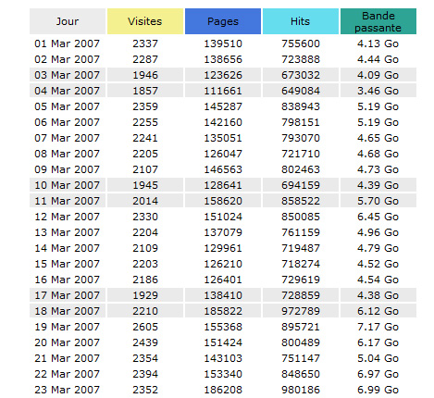Select the cyan Hits column header
This screenshot has width=434, height=398.
pyautogui.click(x=301, y=21)
